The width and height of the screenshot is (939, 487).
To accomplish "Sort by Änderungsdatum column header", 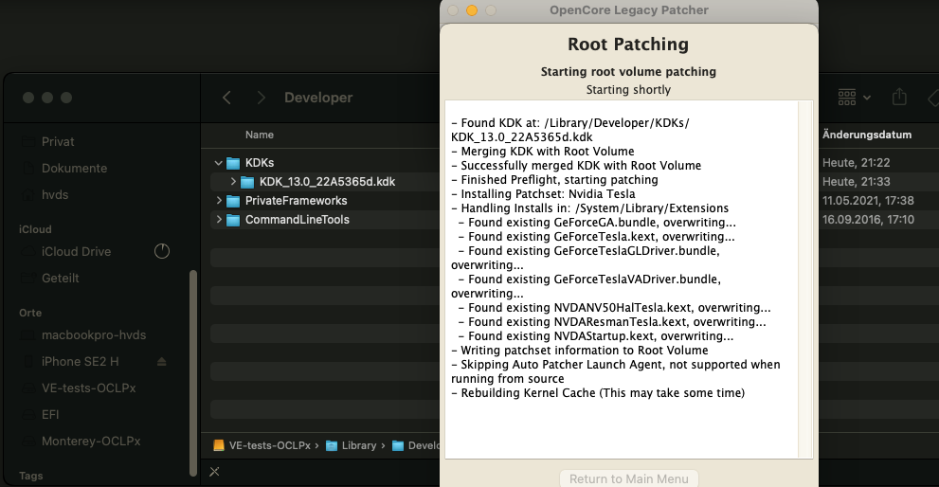I will (866, 135).
